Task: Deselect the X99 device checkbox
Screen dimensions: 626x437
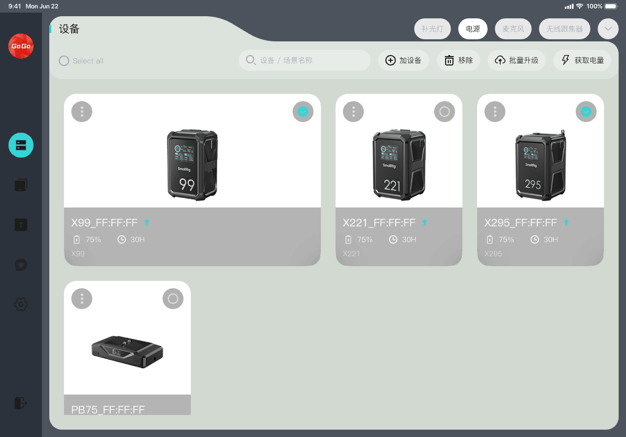Action: pos(303,112)
